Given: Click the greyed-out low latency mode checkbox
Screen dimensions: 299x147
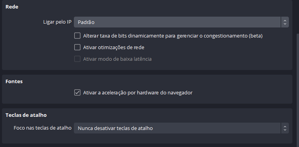Looking at the screenshot, I should tap(77, 59).
